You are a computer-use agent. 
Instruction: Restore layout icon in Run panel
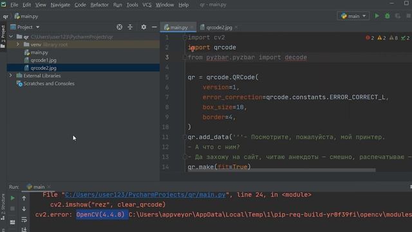pyautogui.click(x=12, y=222)
